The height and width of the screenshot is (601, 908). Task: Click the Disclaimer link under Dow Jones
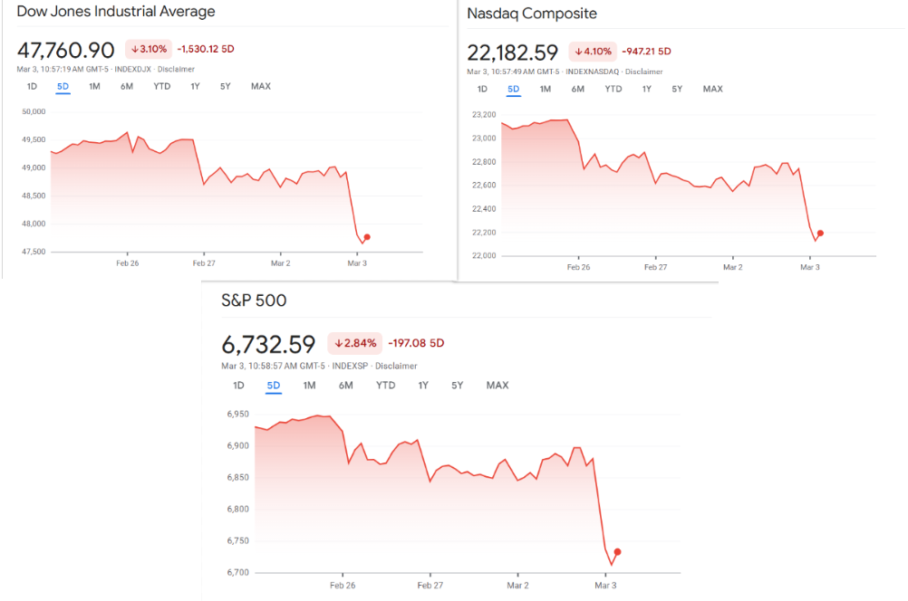[178, 69]
